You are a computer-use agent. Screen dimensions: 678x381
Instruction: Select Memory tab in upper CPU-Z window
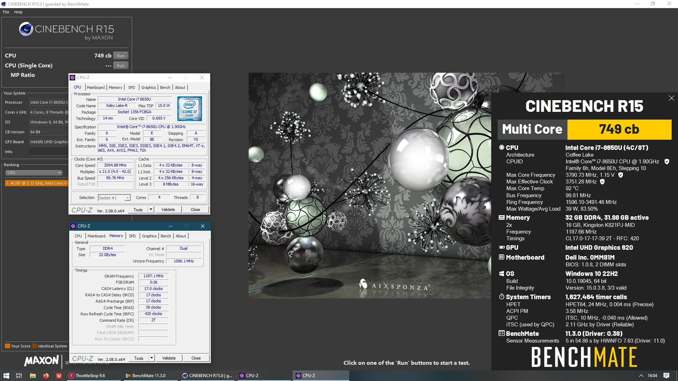pyautogui.click(x=115, y=87)
